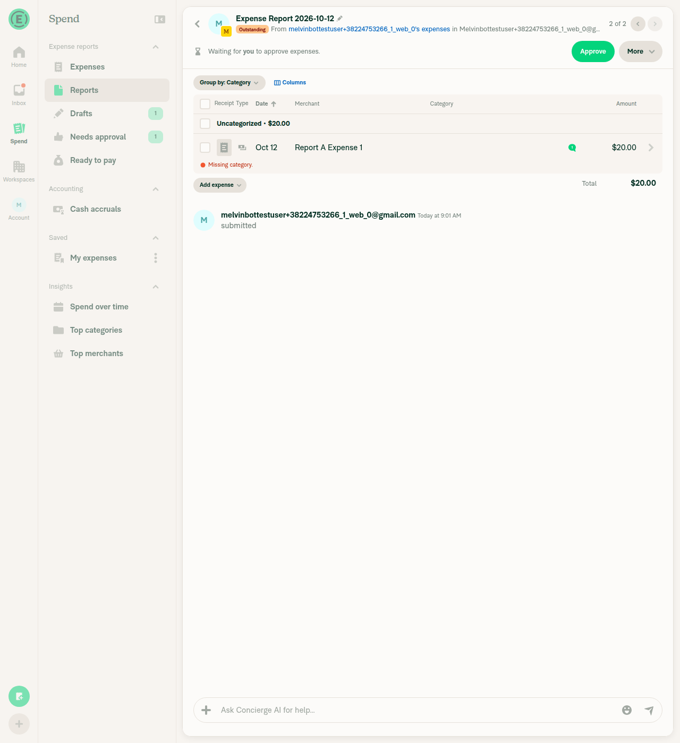
Task: Collapse the Expense reports section
Action: [156, 47]
